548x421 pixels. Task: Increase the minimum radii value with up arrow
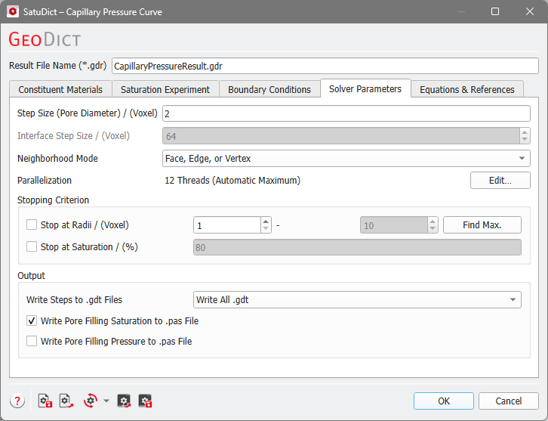(266, 221)
